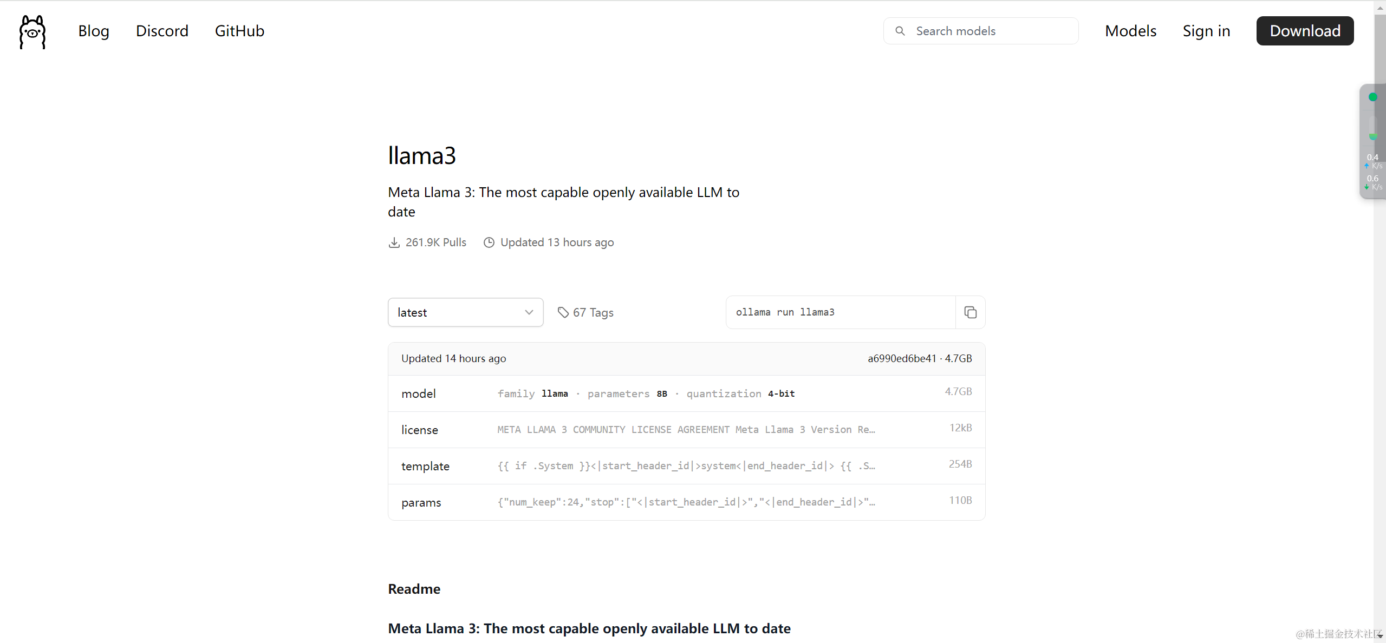1386x643 pixels.
Task: Go to the Discord link
Action: (162, 31)
